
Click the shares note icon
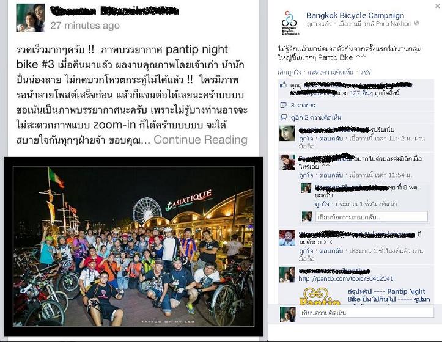pyautogui.click(x=283, y=106)
